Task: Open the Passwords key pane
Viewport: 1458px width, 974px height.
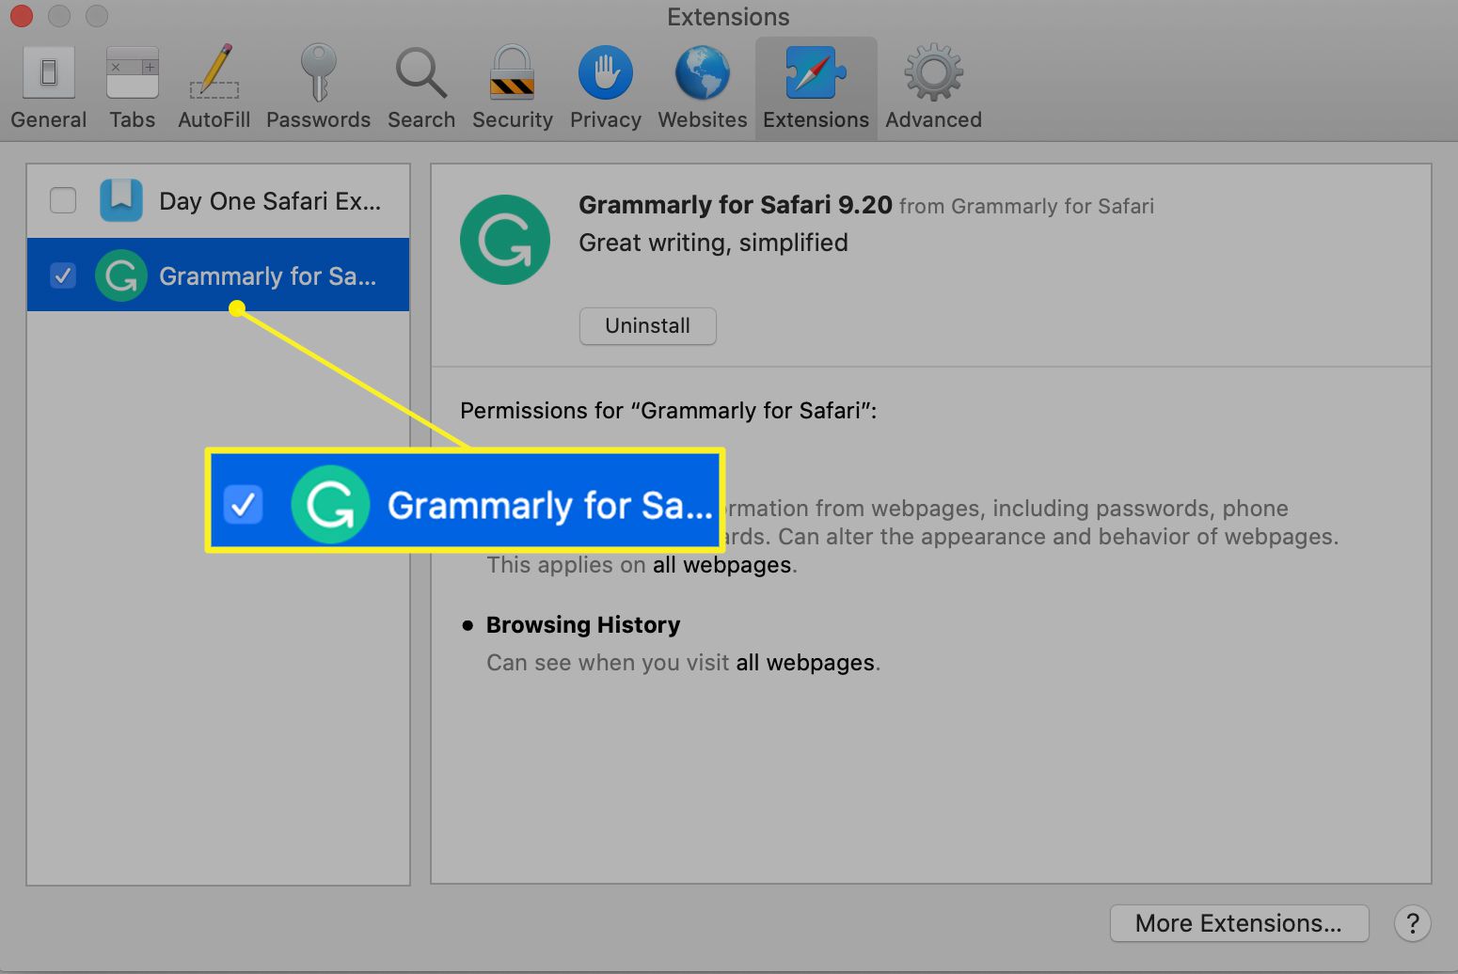Action: point(318,88)
